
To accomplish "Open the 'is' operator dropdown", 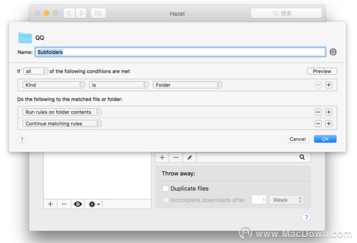I will point(119,85).
